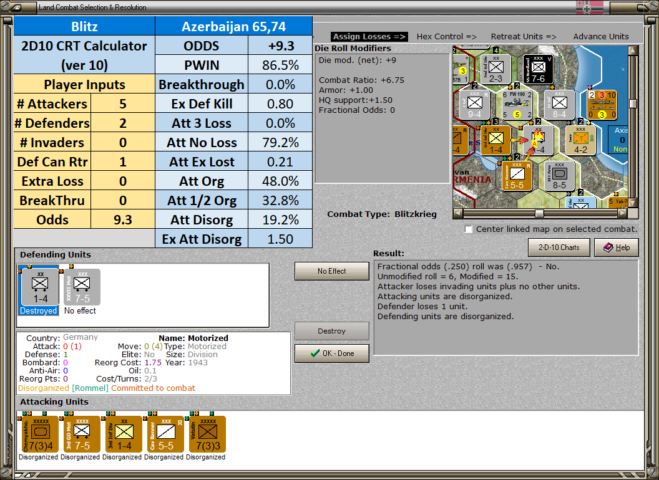Click the "Combat Ratio: +6.75" modifier line
This screenshot has width=659, height=480.
click(x=361, y=80)
